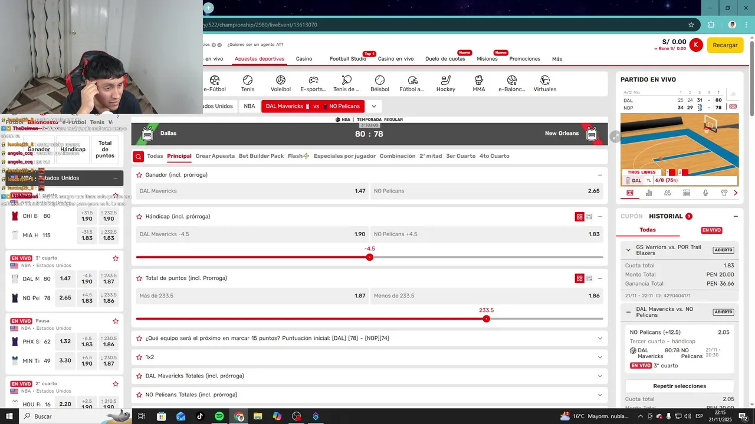Viewport: 755px width, 424px height.
Task: Switch to the Bet Builder Pack tab
Action: (x=261, y=156)
